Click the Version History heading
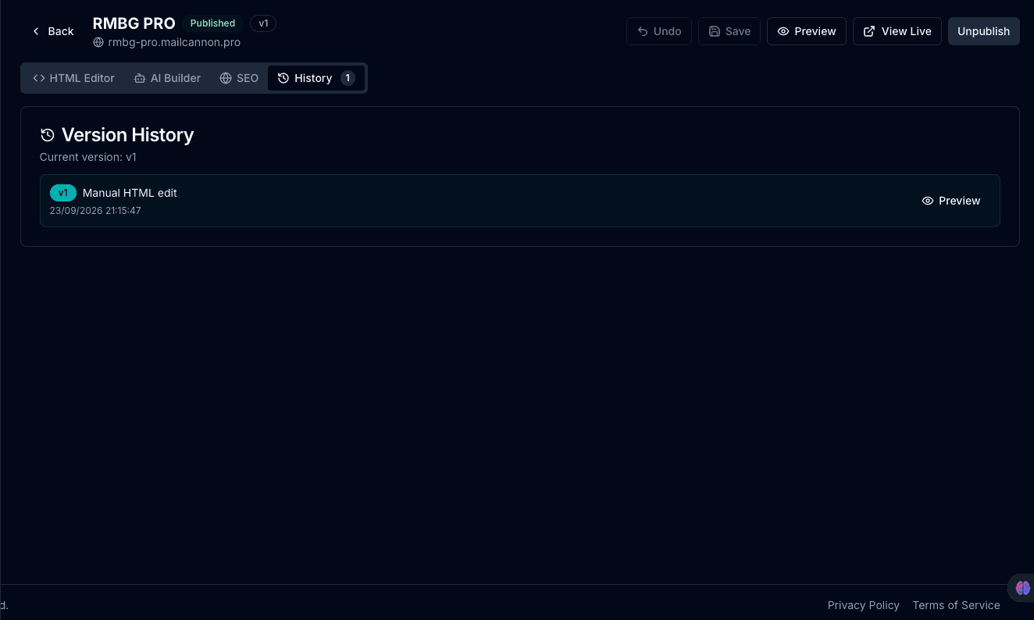This screenshot has width=1034, height=620. (x=127, y=135)
